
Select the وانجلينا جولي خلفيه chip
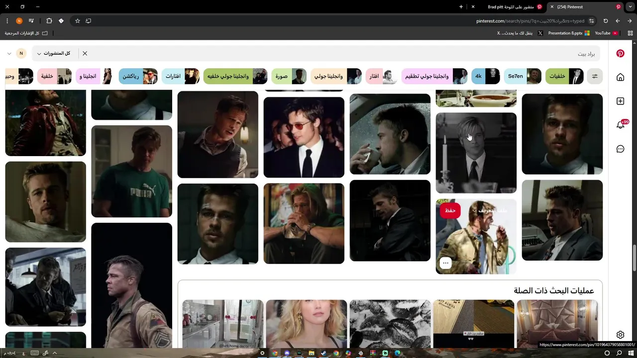pos(235,76)
